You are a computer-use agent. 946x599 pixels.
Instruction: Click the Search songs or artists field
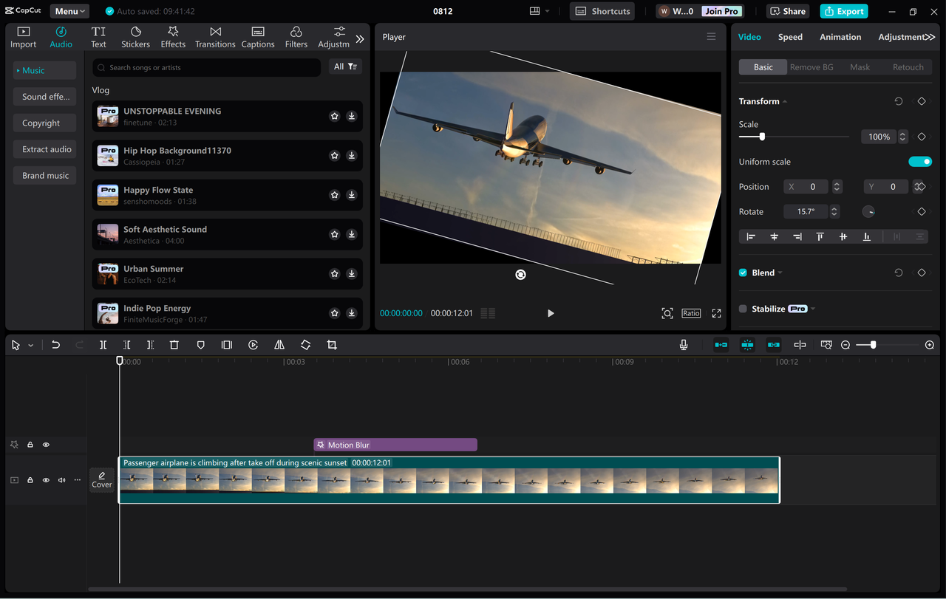coord(205,66)
